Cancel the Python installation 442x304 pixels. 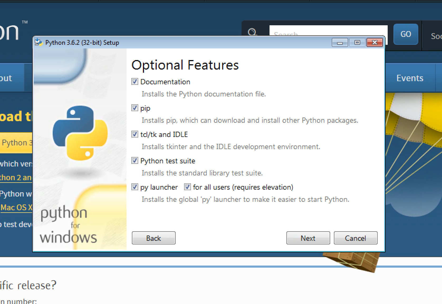coord(355,238)
